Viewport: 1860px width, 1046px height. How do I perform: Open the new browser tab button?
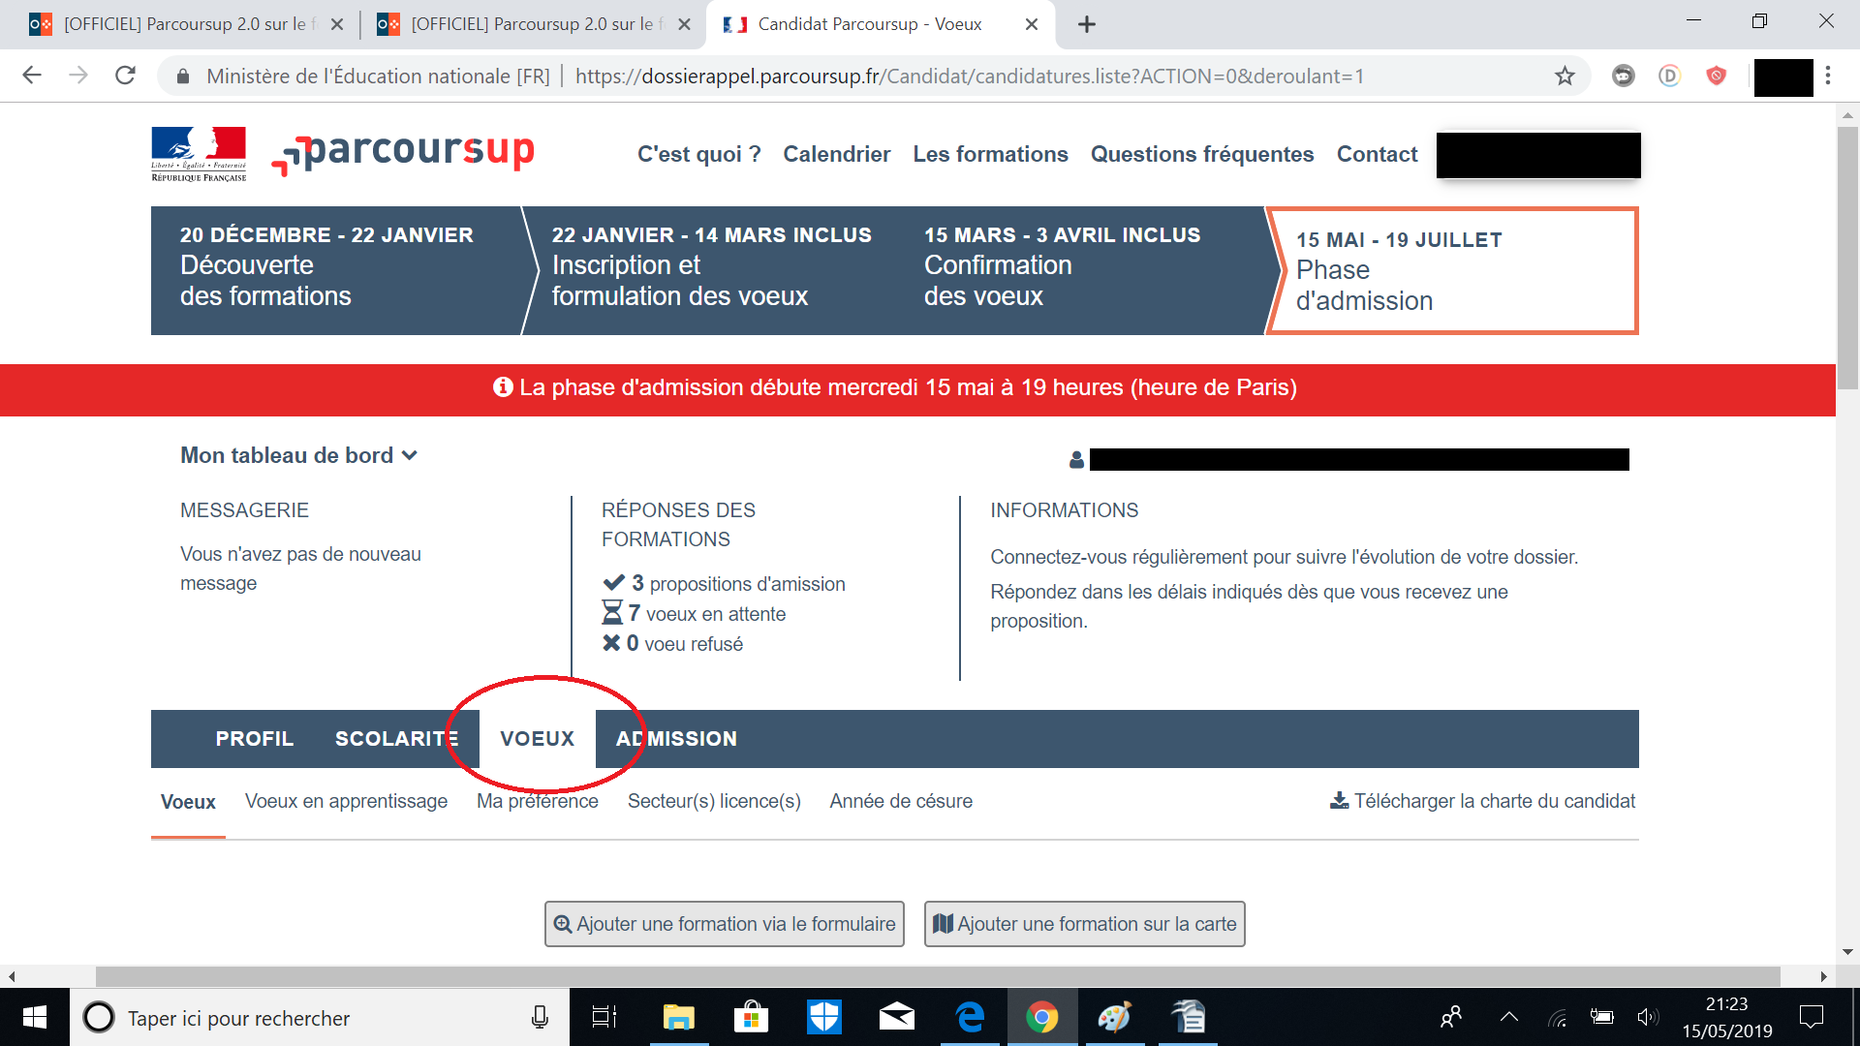tap(1087, 24)
